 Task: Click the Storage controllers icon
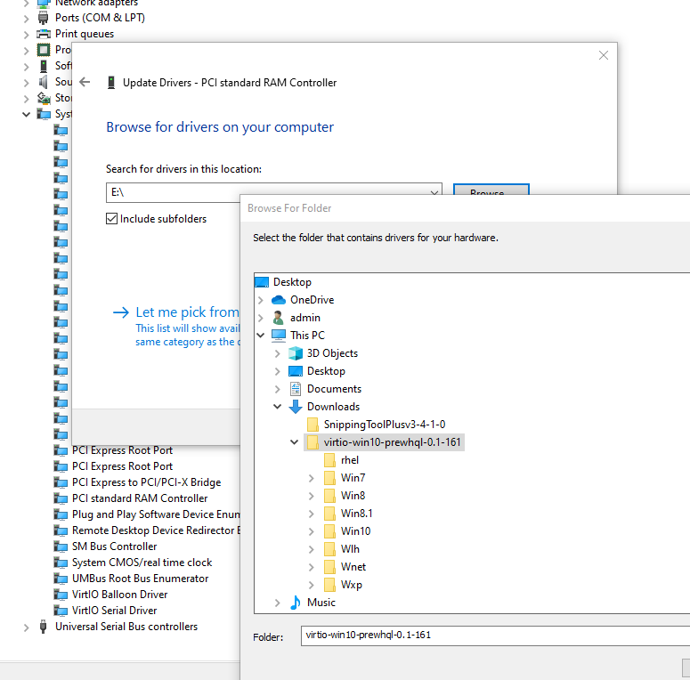pyautogui.click(x=43, y=98)
